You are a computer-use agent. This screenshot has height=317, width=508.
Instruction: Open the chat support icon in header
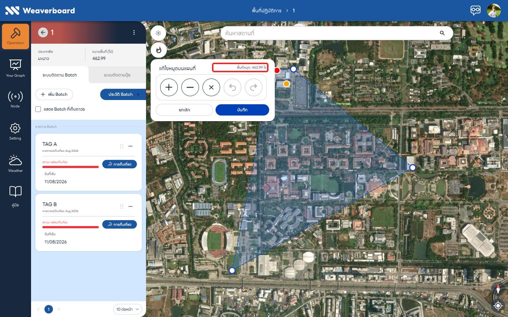[x=475, y=10]
